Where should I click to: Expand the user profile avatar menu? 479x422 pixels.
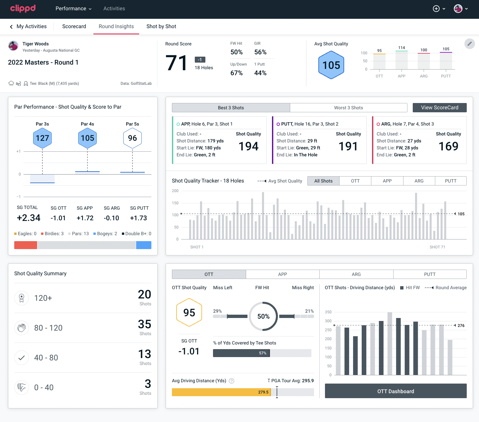(460, 9)
